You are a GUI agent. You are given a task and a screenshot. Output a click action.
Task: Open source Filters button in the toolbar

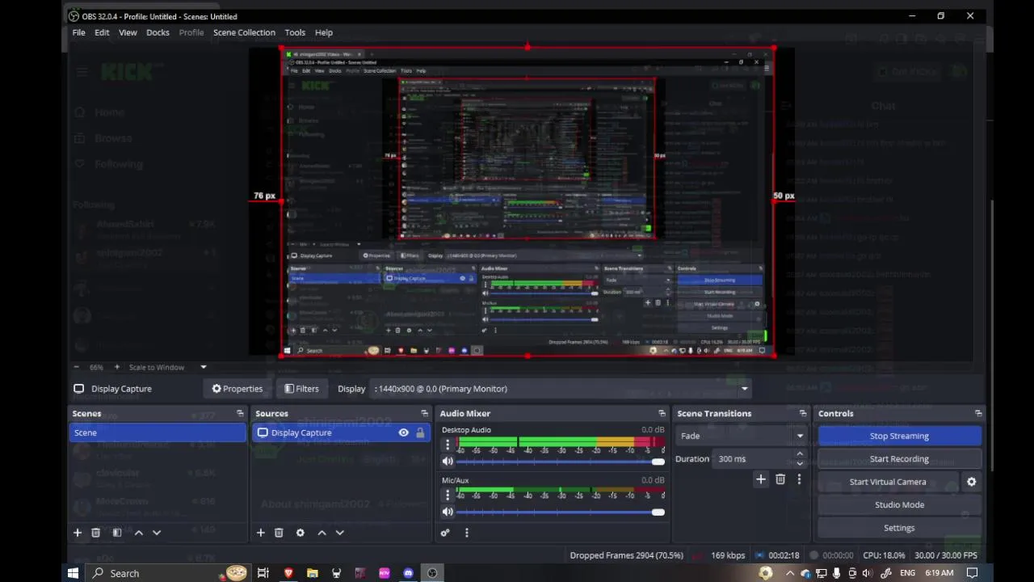pyautogui.click(x=301, y=389)
